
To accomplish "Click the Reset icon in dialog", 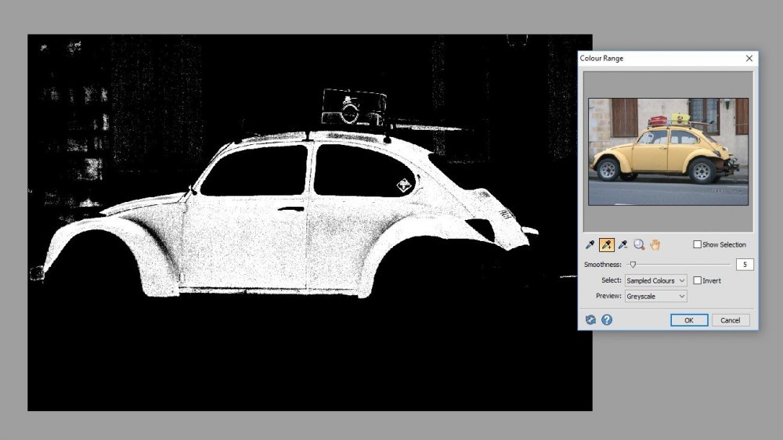I will pos(590,320).
